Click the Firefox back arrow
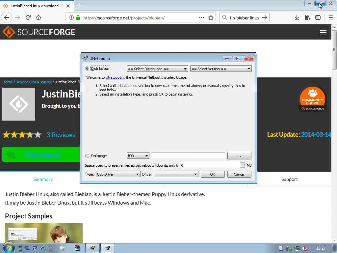This screenshot has width=337, height=253. pos(7,18)
